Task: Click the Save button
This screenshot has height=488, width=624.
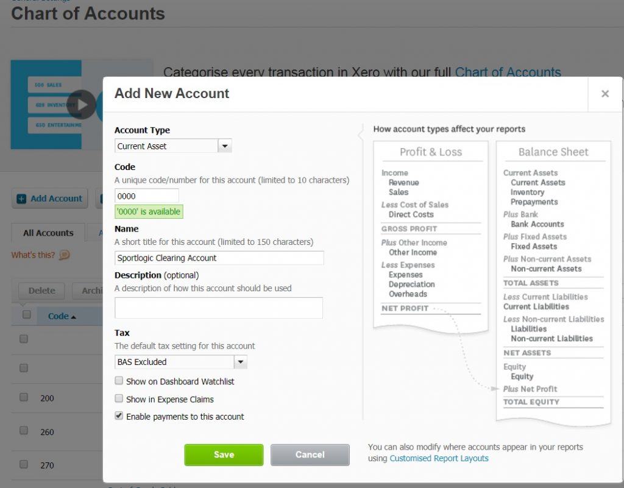Action: coord(224,454)
